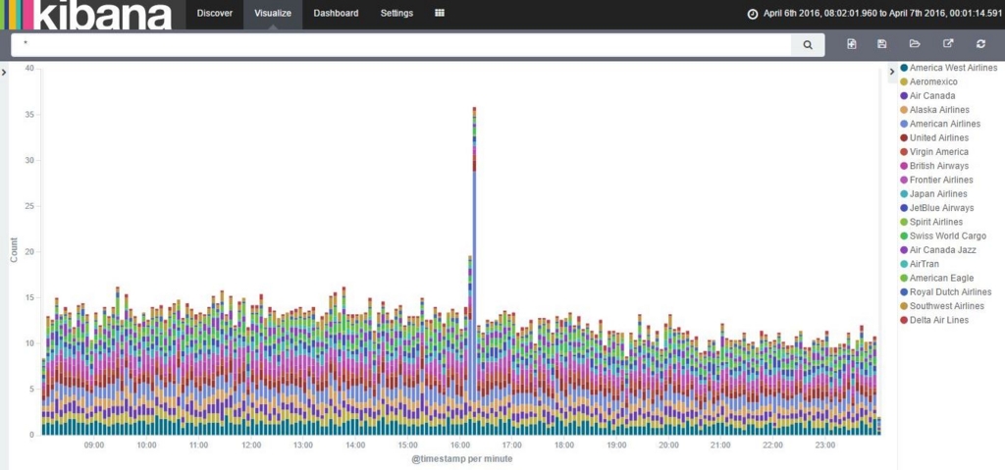Screen dimensions: 1005x470
Task: Click Aeromexico legend color dot
Action: coord(904,82)
